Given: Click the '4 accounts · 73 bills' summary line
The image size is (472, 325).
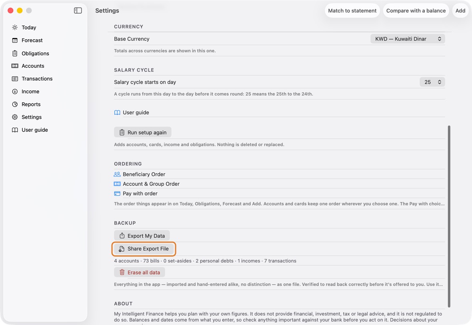Looking at the screenshot, I should coord(205,261).
